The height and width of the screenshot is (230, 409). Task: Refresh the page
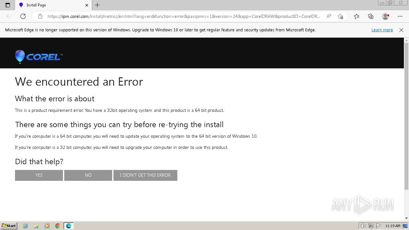coord(23,16)
